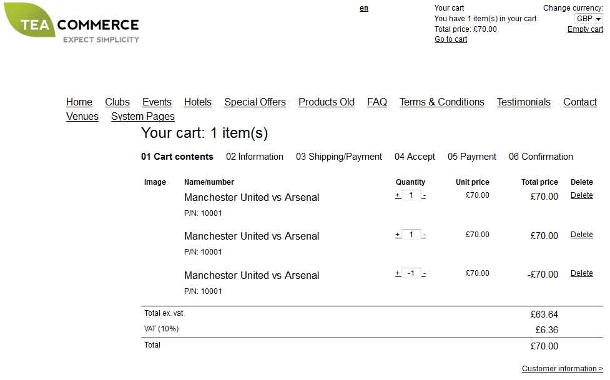Open the GBP currency dropdown
This screenshot has height=380, width=610.
[x=589, y=19]
